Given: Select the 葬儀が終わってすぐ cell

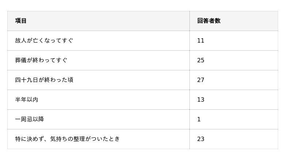Looking at the screenshot, I should coord(41,60).
